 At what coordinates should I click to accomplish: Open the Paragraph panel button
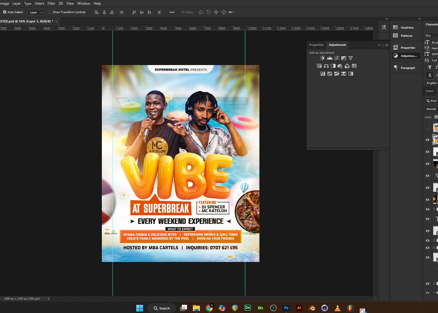tap(406, 68)
